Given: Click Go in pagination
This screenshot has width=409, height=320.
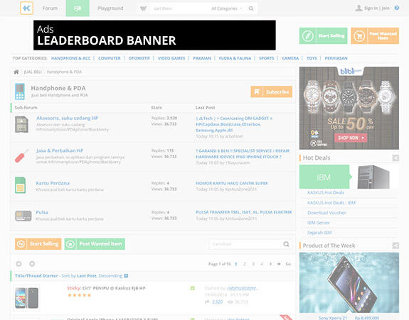Looking at the screenshot, I should tap(288, 264).
